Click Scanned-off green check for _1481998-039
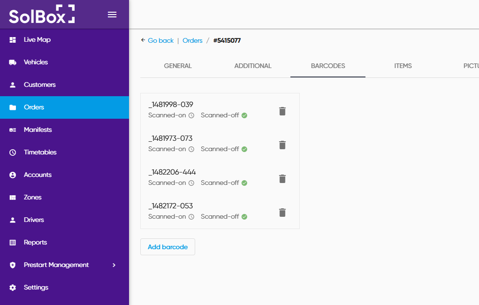The height and width of the screenshot is (305, 479). [244, 115]
